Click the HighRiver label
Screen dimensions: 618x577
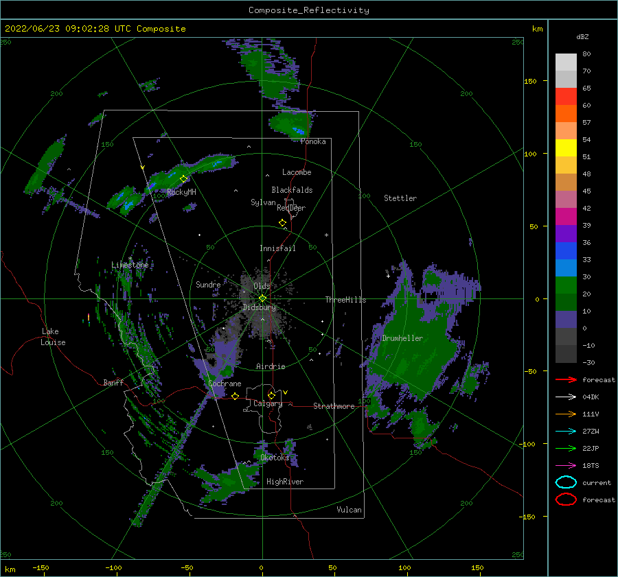coord(285,482)
